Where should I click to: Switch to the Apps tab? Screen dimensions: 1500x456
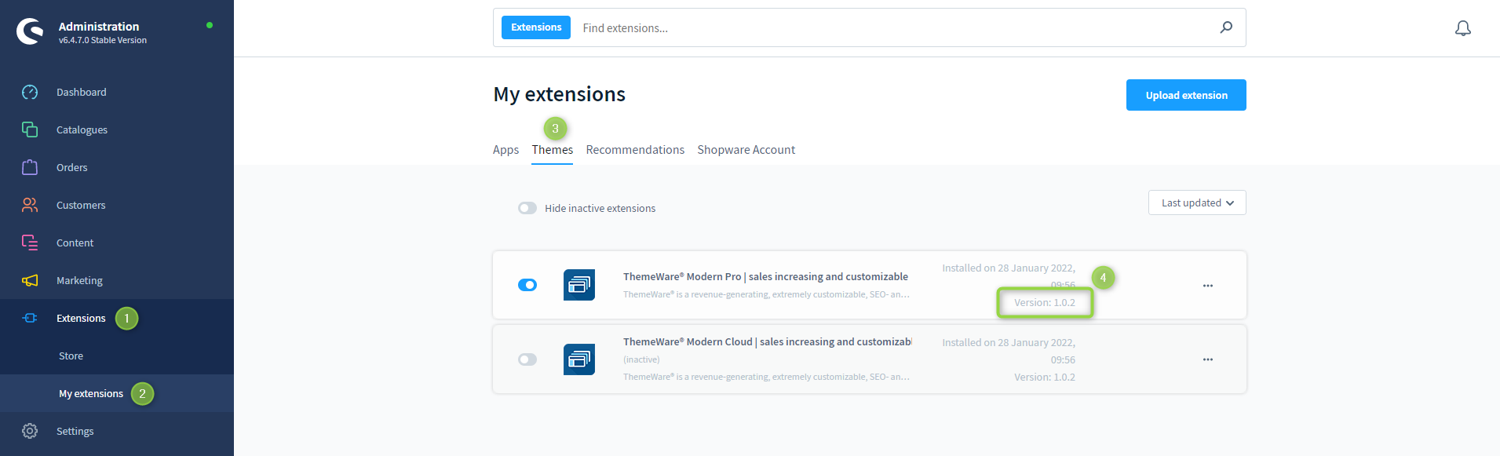pyautogui.click(x=505, y=150)
